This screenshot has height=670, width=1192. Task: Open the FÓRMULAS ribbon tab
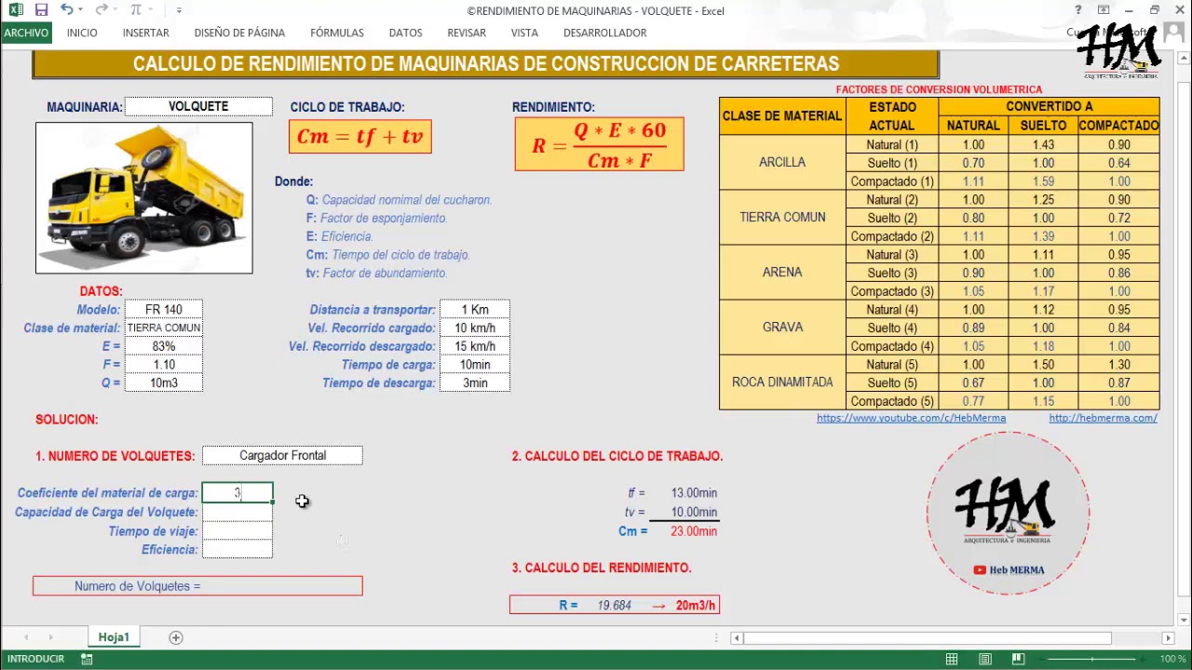337,33
